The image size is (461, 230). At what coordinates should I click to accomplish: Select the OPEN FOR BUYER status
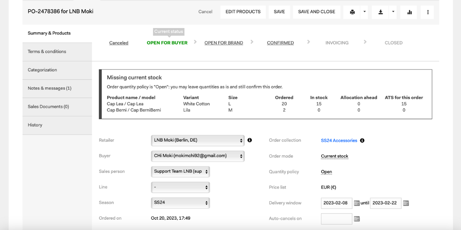(167, 43)
